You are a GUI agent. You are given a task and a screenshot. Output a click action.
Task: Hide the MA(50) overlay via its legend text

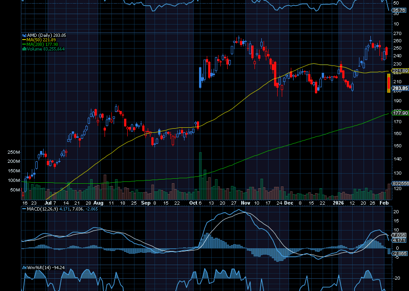click(34, 40)
